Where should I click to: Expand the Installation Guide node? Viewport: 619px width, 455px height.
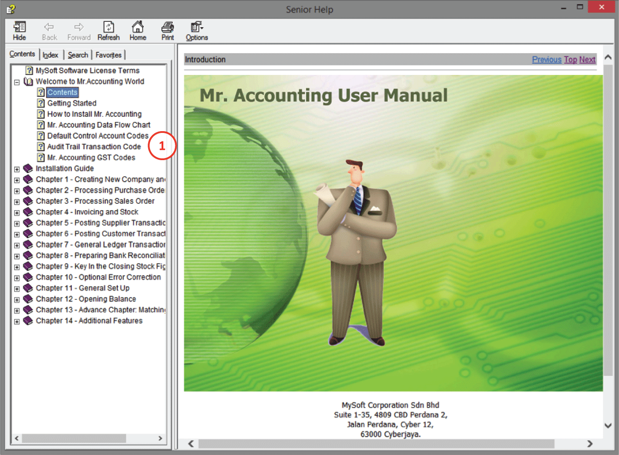[17, 169]
